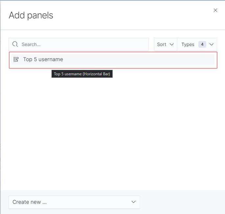
Task: Click the Horizontal Bar icon beside Top 5 username
Action: pyautogui.click(x=16, y=59)
